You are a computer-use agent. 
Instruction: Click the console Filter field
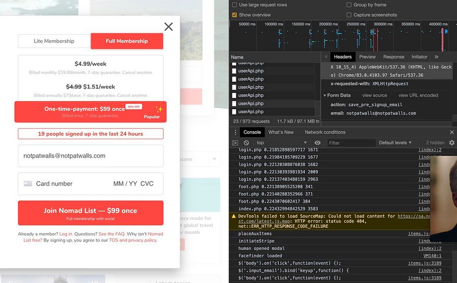click(351, 143)
